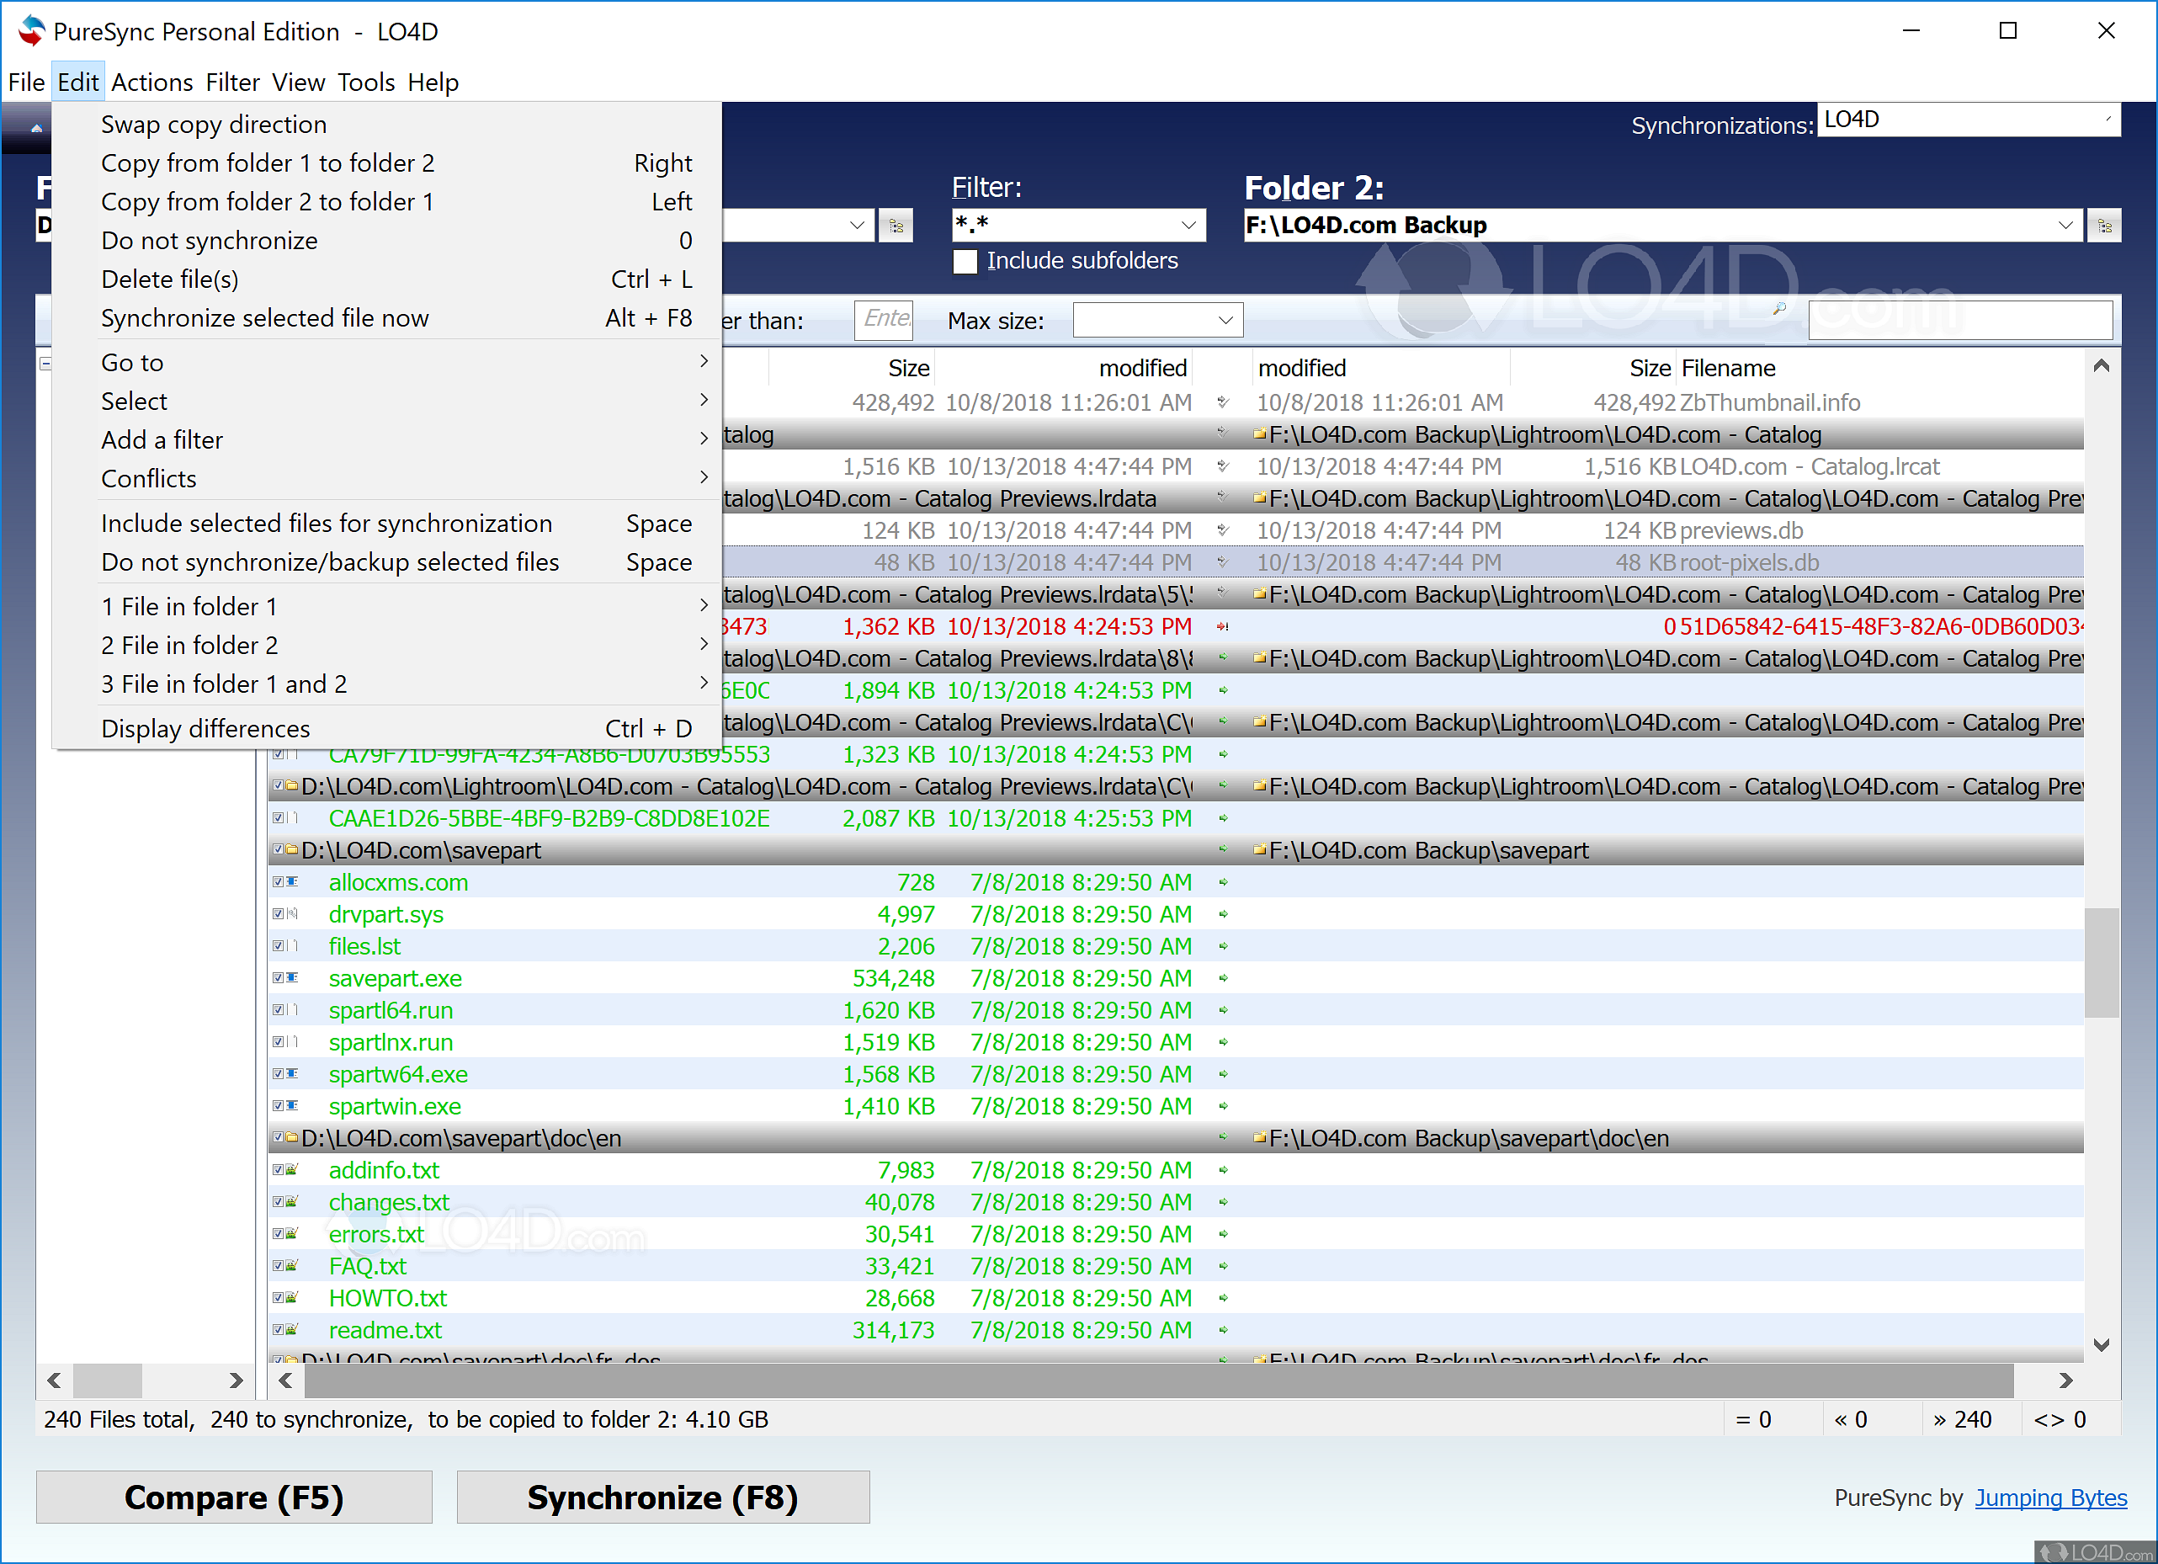
Task: Click the folder icon beside D:\LO4D.com\savepart
Action: coord(291,849)
